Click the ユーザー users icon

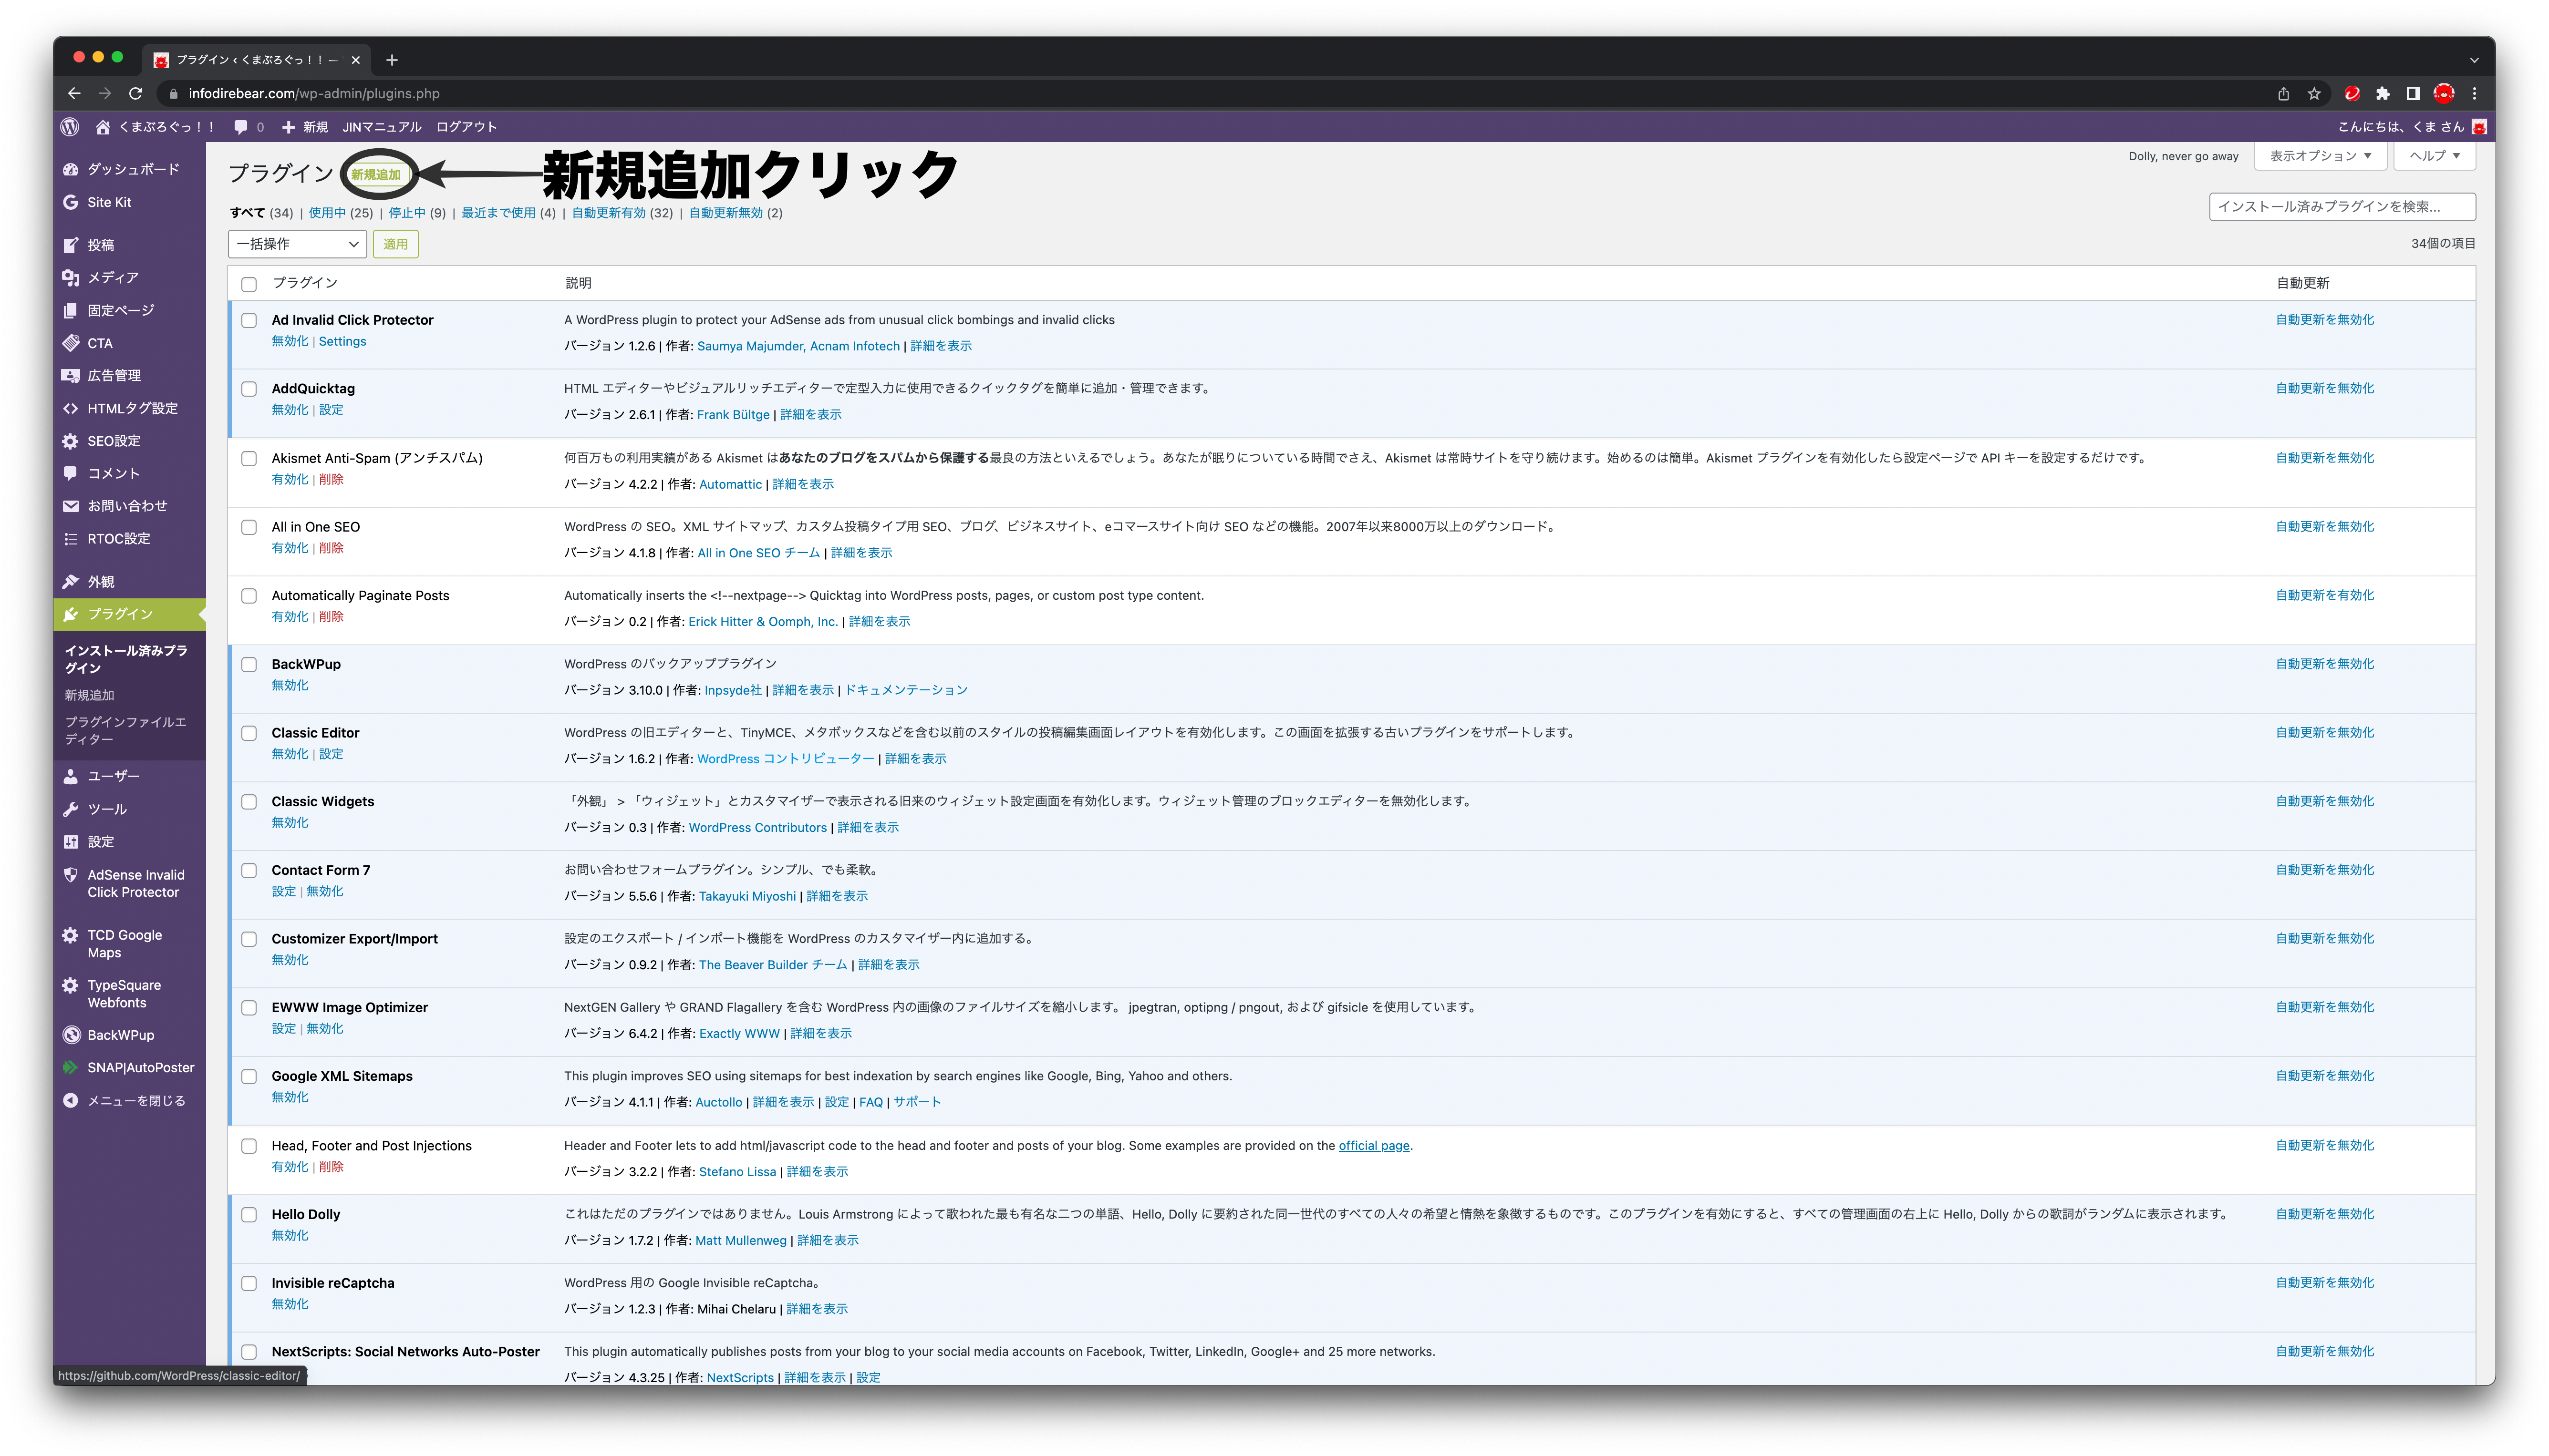(x=71, y=776)
